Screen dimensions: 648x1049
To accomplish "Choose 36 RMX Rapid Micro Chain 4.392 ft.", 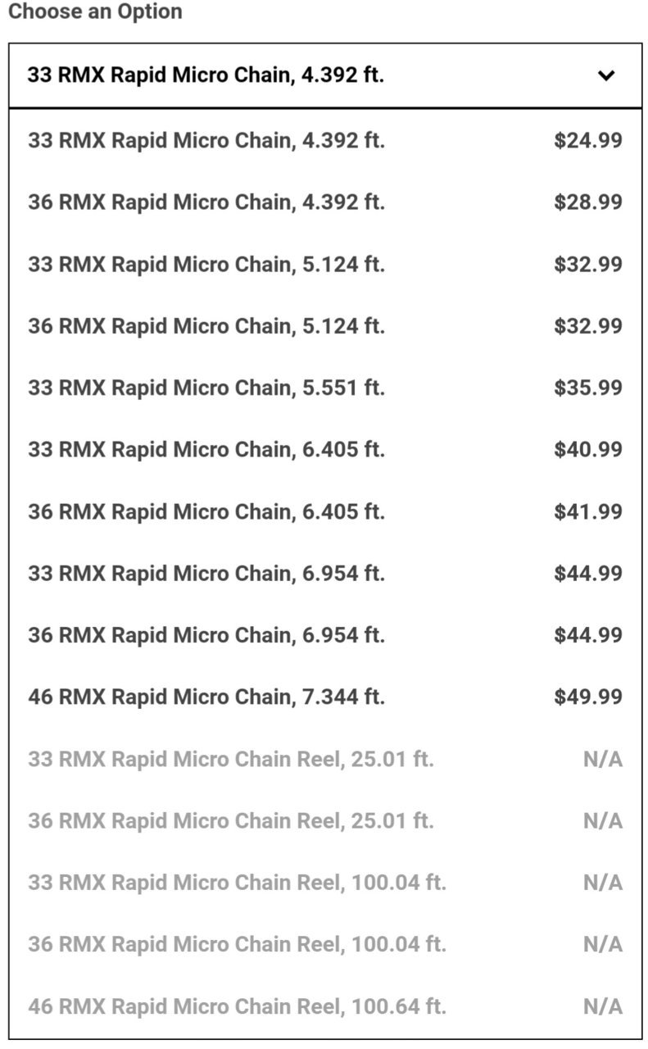I will [325, 202].
